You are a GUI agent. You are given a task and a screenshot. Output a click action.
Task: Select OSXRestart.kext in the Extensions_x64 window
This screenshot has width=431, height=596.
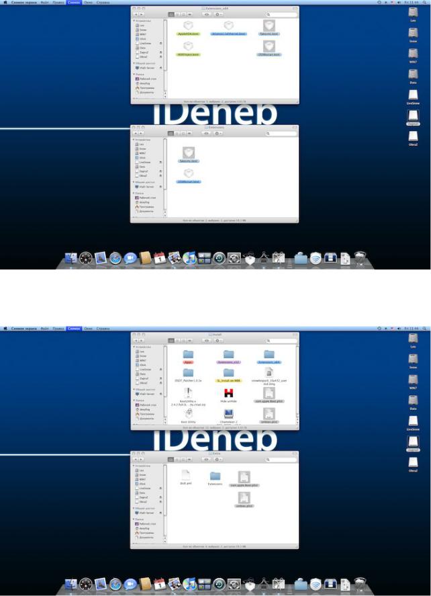269,48
